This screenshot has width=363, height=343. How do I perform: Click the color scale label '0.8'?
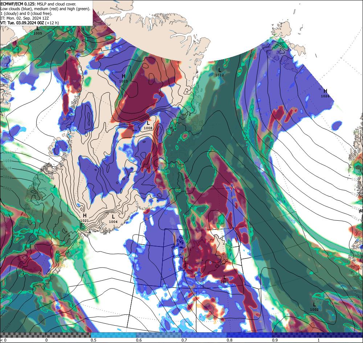point(230,340)
